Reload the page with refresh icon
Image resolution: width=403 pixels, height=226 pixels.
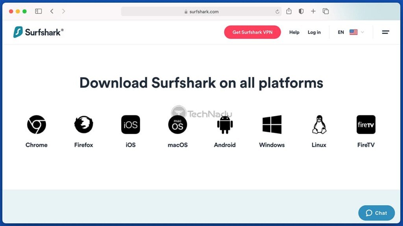[x=277, y=11]
